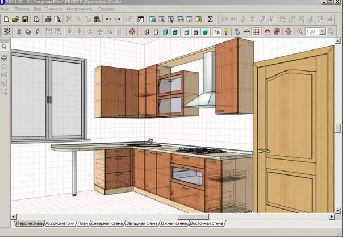Click the Print icon in the toolbar
The image size is (343, 238).
(48, 19)
